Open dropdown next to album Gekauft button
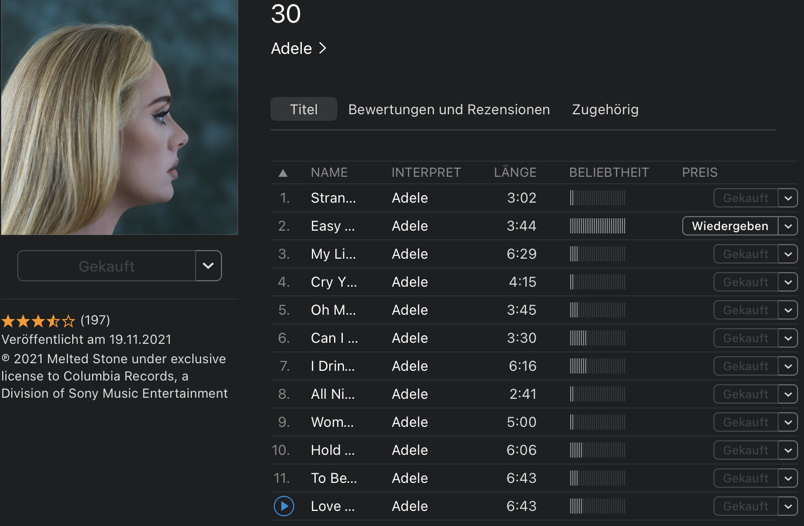The width and height of the screenshot is (804, 526). pyautogui.click(x=209, y=266)
